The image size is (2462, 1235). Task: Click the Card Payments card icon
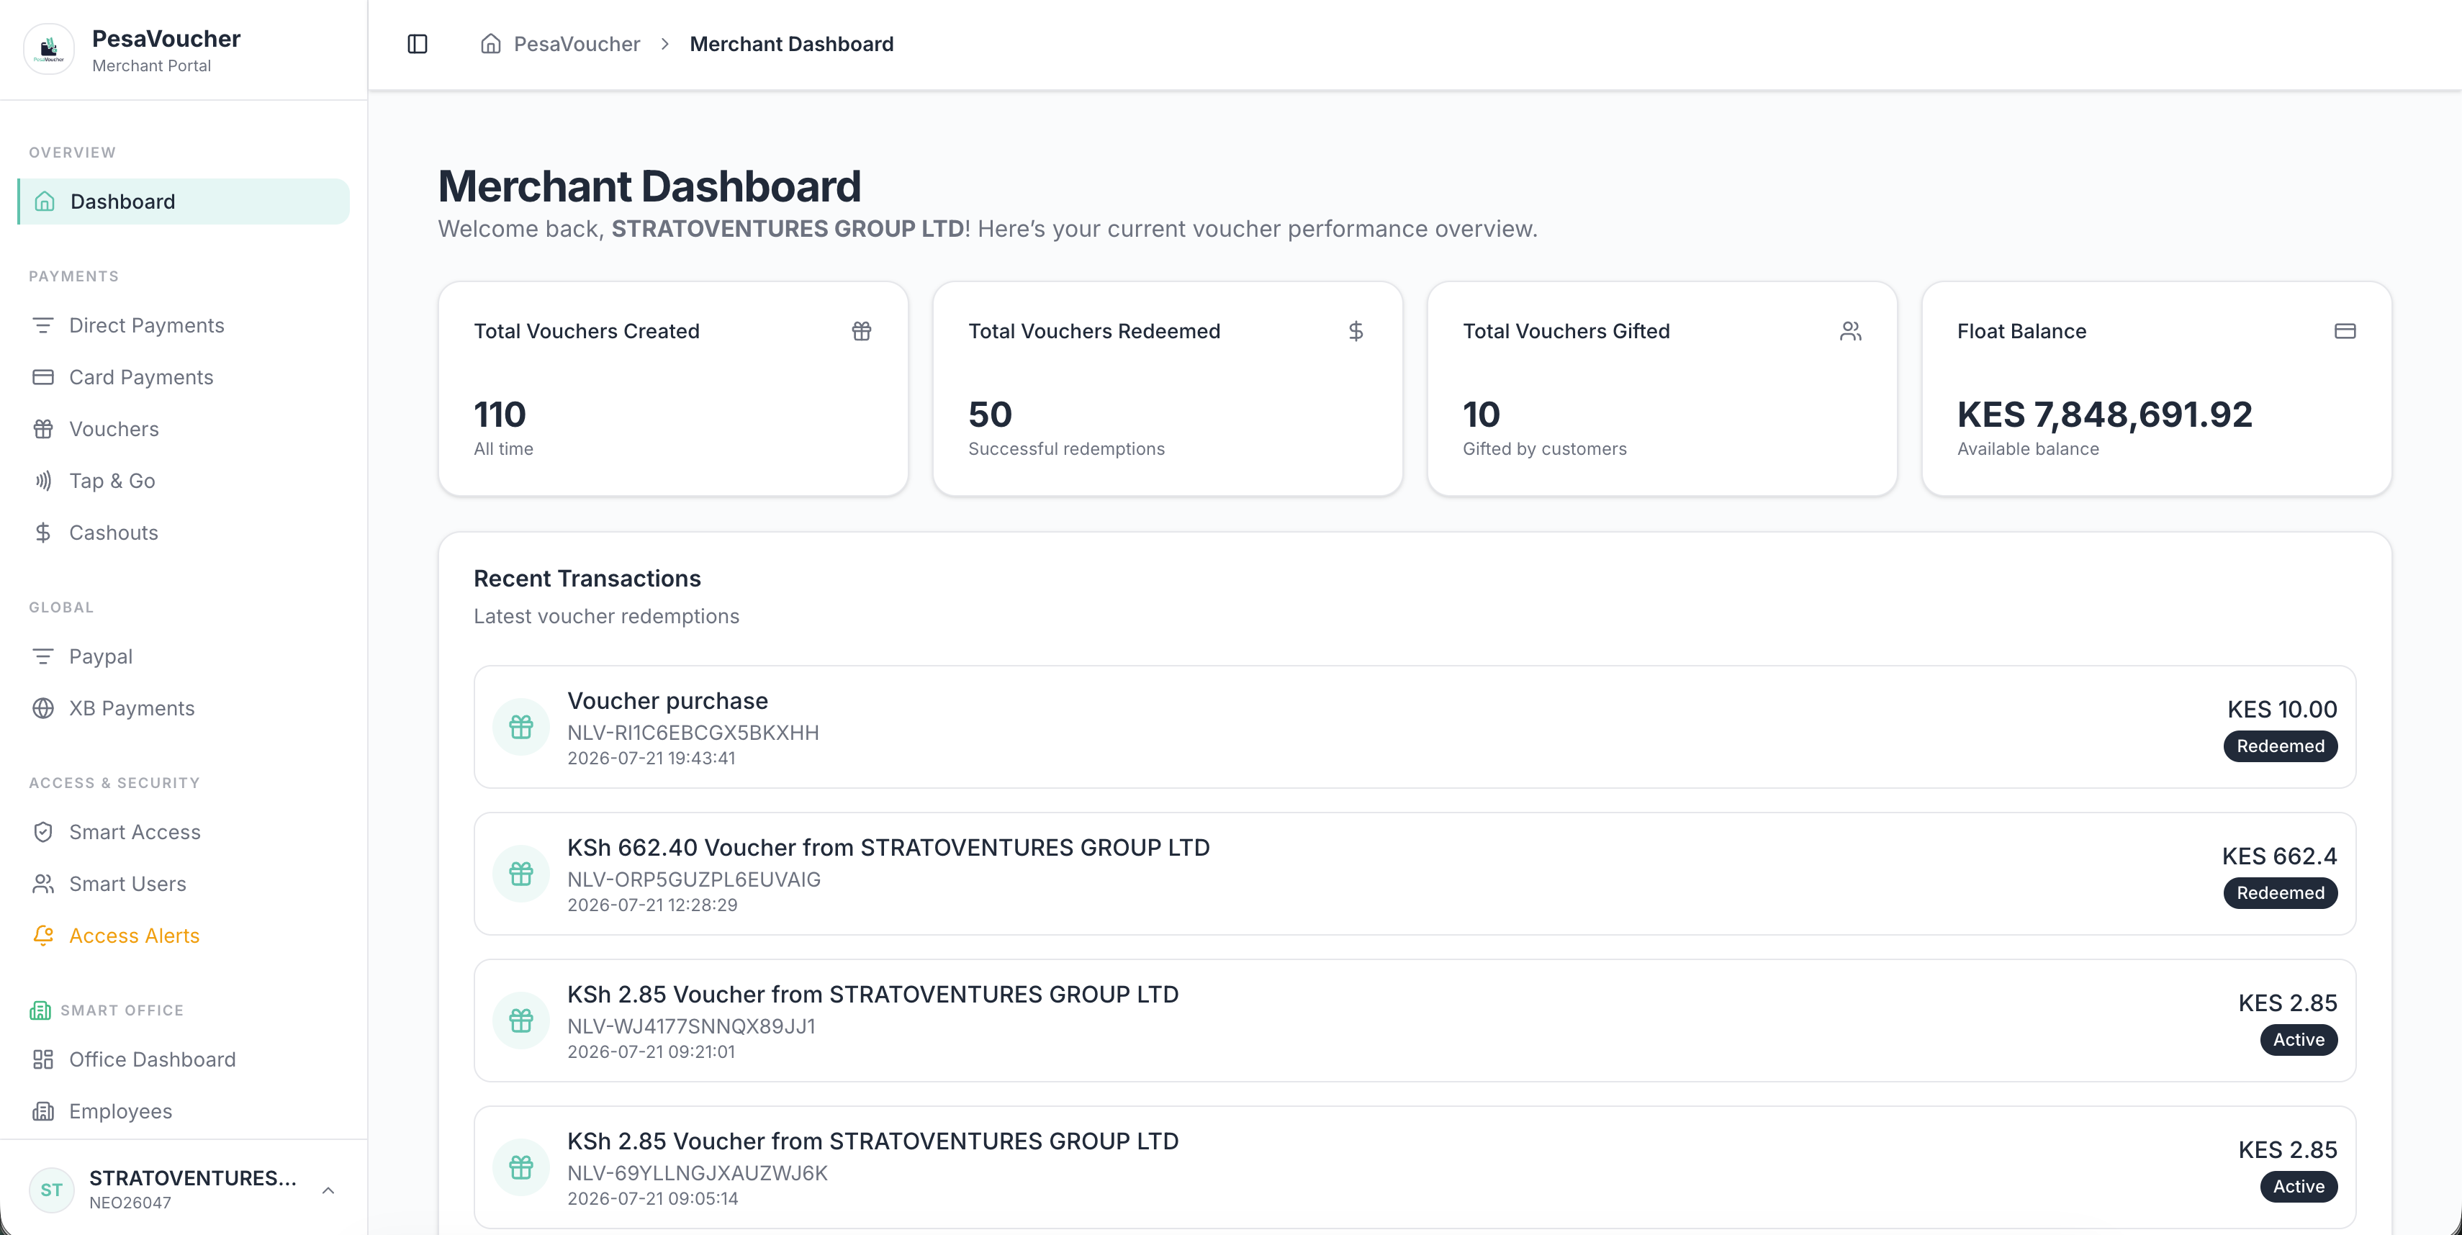click(x=43, y=377)
